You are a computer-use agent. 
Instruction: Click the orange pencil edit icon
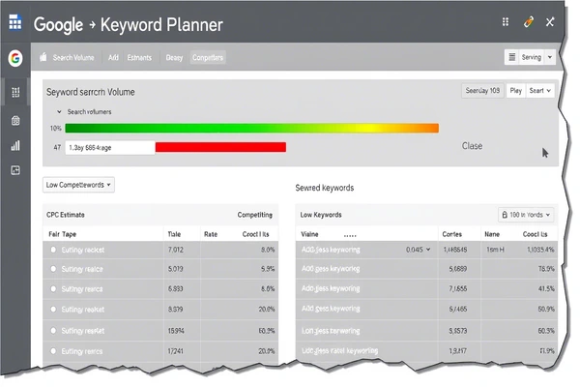(529, 22)
